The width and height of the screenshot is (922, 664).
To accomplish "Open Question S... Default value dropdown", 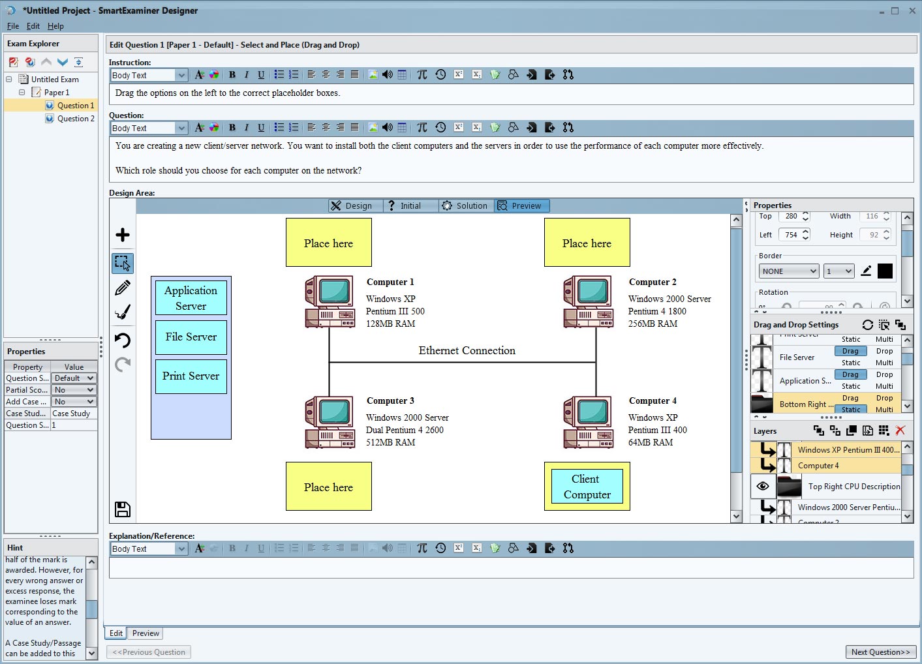I will coord(74,378).
